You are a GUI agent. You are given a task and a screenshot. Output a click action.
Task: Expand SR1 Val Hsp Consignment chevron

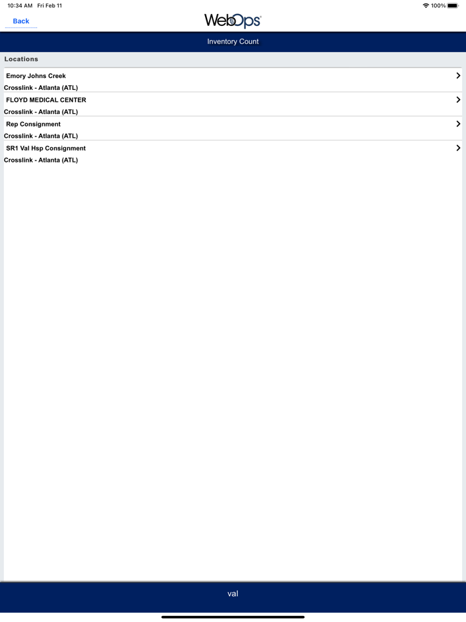[x=458, y=148]
